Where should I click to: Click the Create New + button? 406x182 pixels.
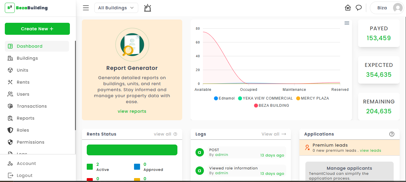pyautogui.click(x=37, y=29)
